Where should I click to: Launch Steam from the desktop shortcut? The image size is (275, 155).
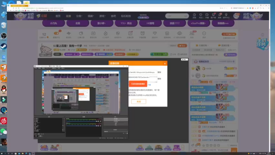4,46
